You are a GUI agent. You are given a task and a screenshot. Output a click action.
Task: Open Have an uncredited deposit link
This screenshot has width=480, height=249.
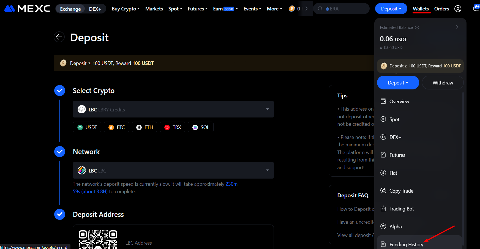click(356, 222)
